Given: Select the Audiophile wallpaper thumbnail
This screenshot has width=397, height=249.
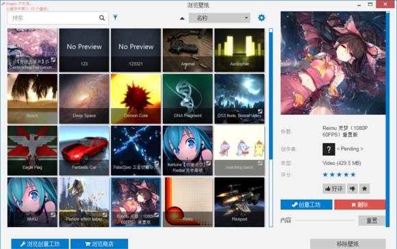Looking at the screenshot, I should [x=240, y=50].
